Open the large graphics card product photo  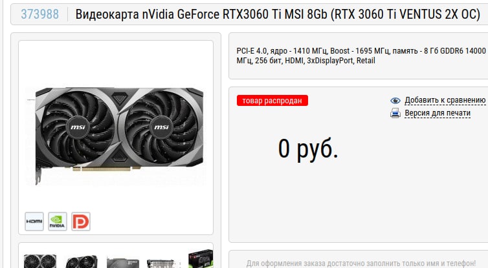click(116, 136)
